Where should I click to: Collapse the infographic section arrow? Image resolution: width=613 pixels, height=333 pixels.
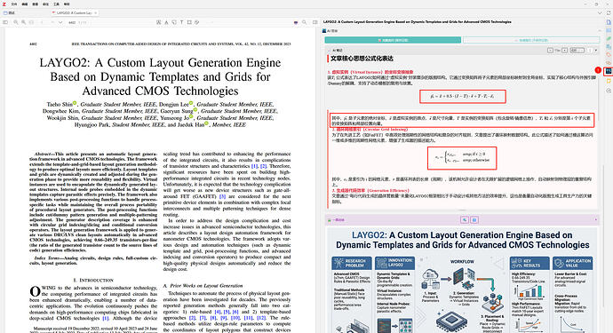coord(596,219)
